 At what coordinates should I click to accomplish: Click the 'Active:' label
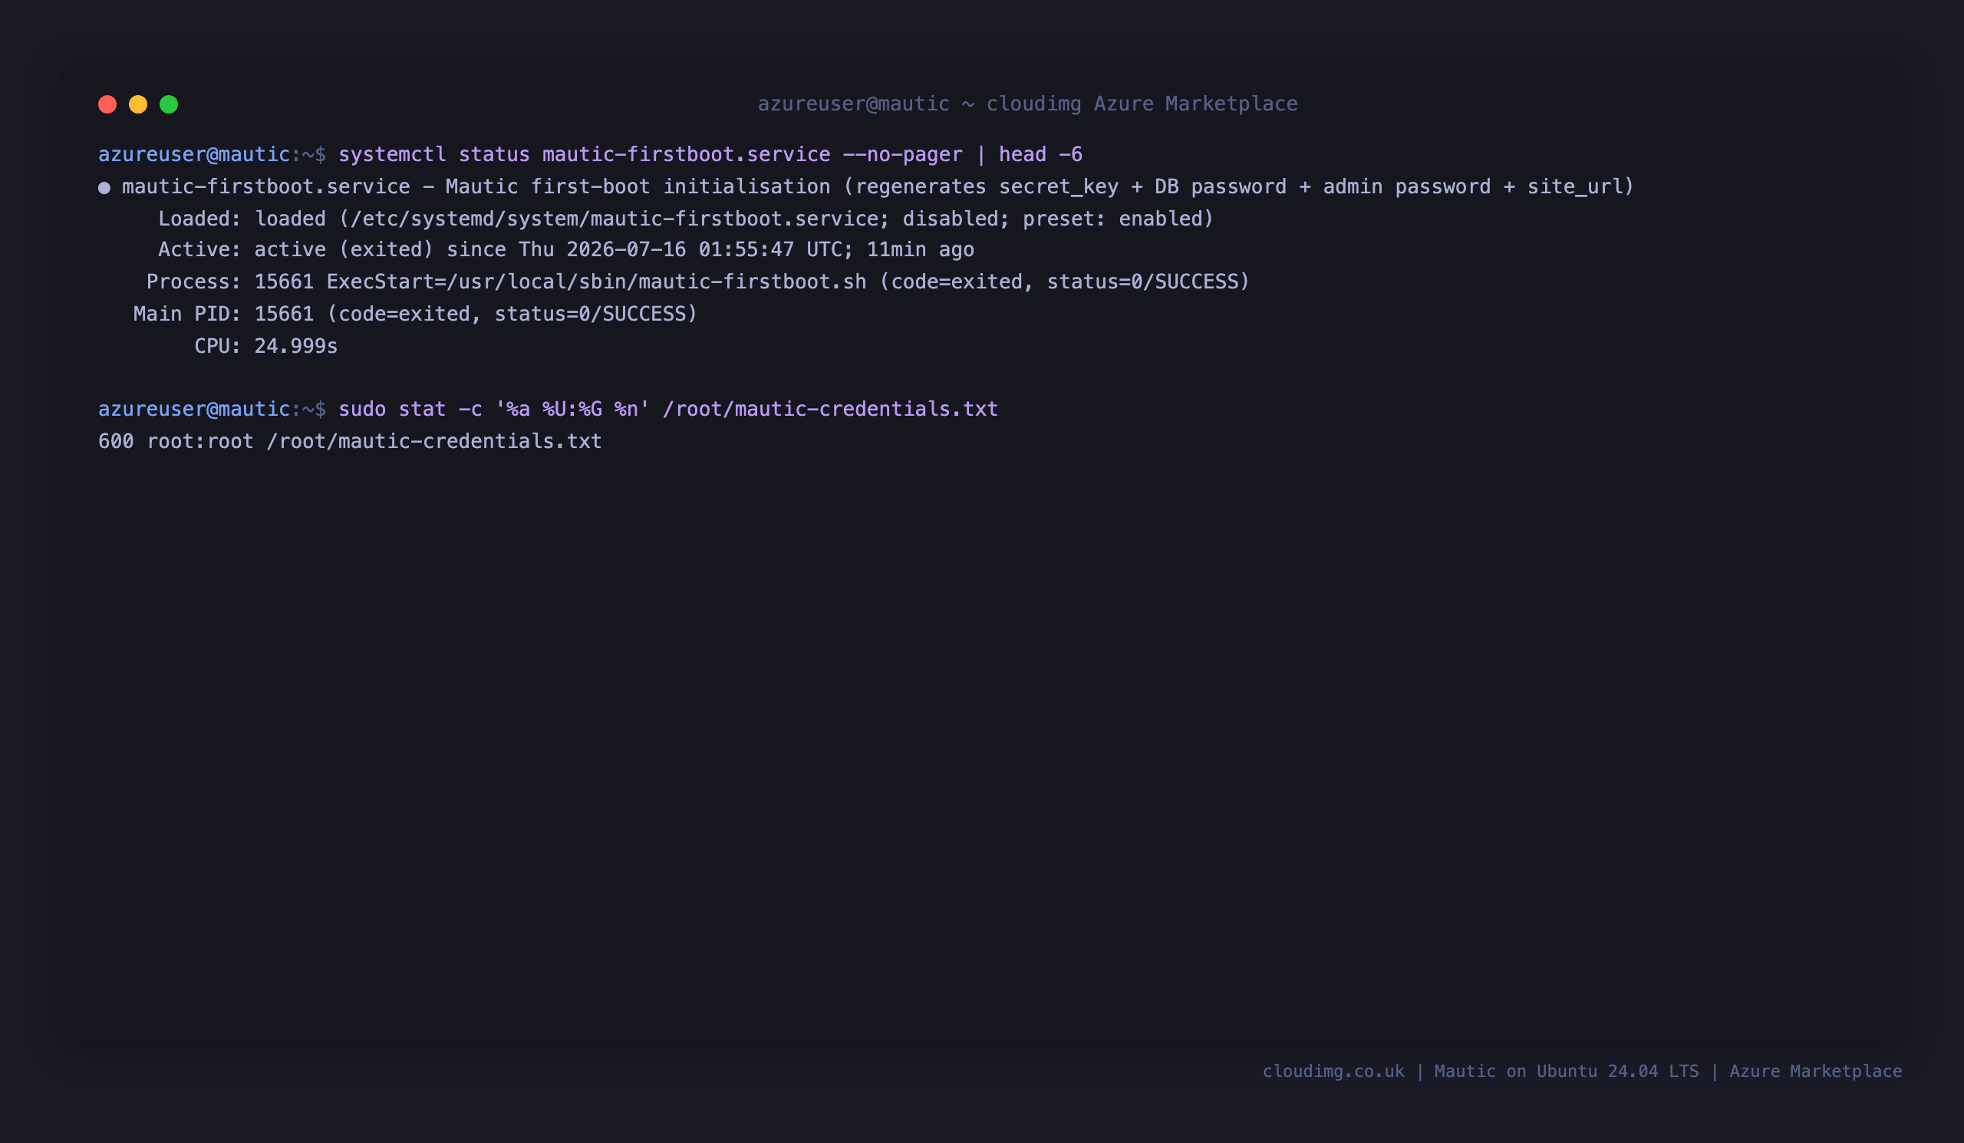(199, 249)
